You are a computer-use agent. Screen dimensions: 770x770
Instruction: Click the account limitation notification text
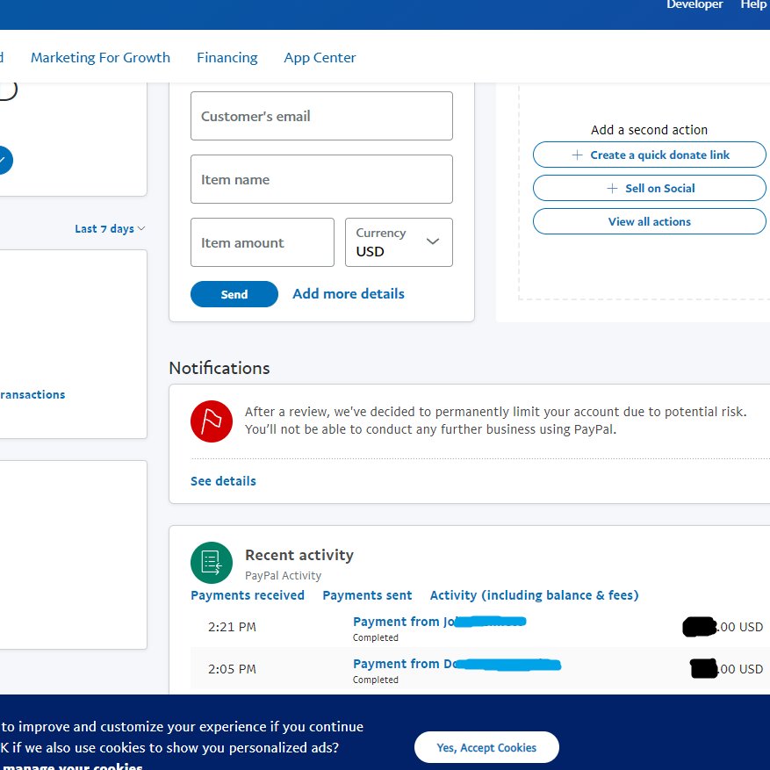(495, 421)
